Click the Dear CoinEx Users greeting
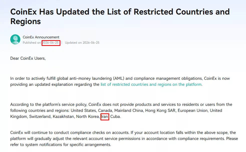 click(28, 58)
